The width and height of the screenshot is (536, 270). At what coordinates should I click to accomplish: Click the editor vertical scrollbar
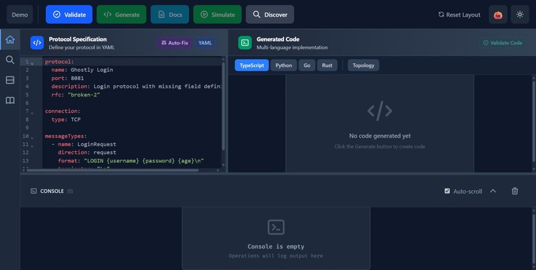[x=223, y=106]
